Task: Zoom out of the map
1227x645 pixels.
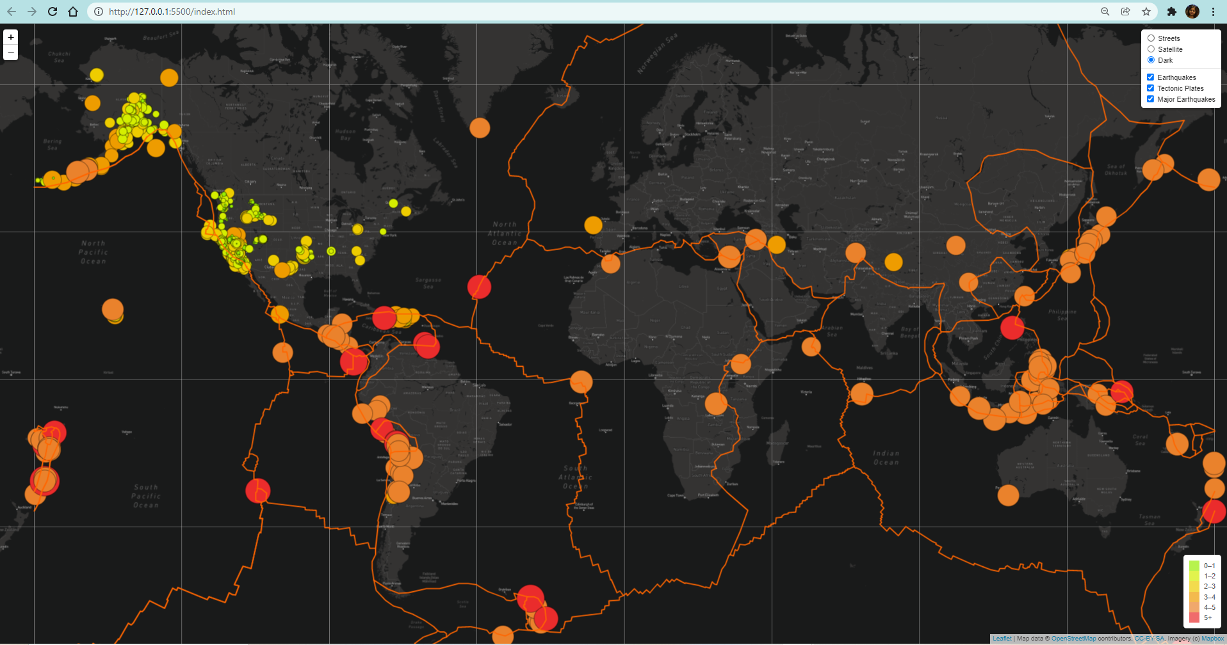Action: click(11, 52)
